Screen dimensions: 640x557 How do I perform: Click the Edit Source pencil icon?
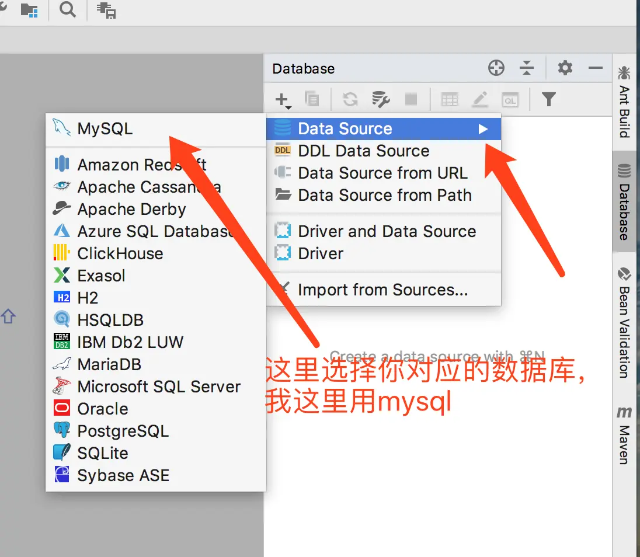[x=480, y=100]
